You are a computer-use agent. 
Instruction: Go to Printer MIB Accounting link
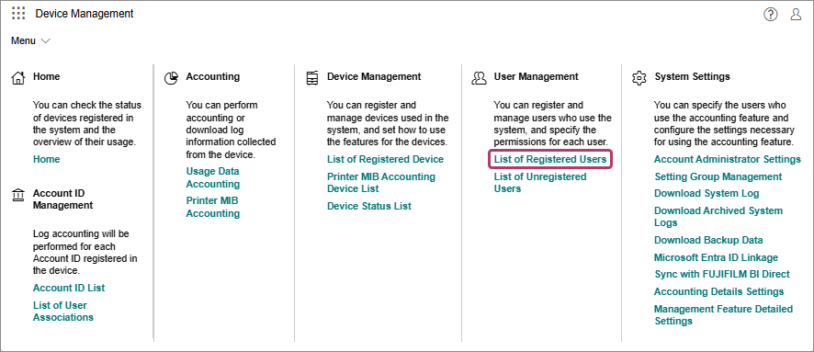[213, 207]
